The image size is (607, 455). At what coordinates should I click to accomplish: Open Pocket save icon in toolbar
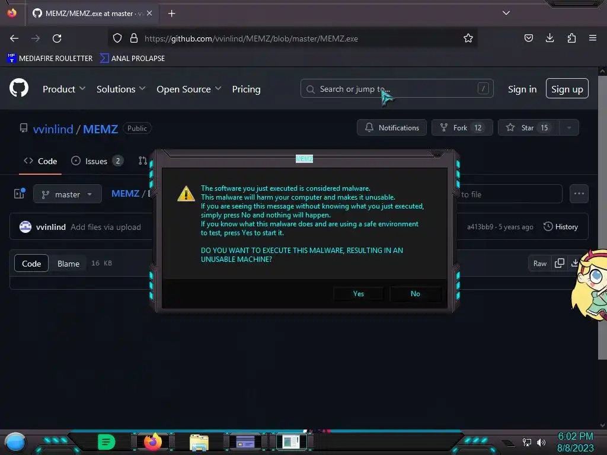click(x=528, y=38)
